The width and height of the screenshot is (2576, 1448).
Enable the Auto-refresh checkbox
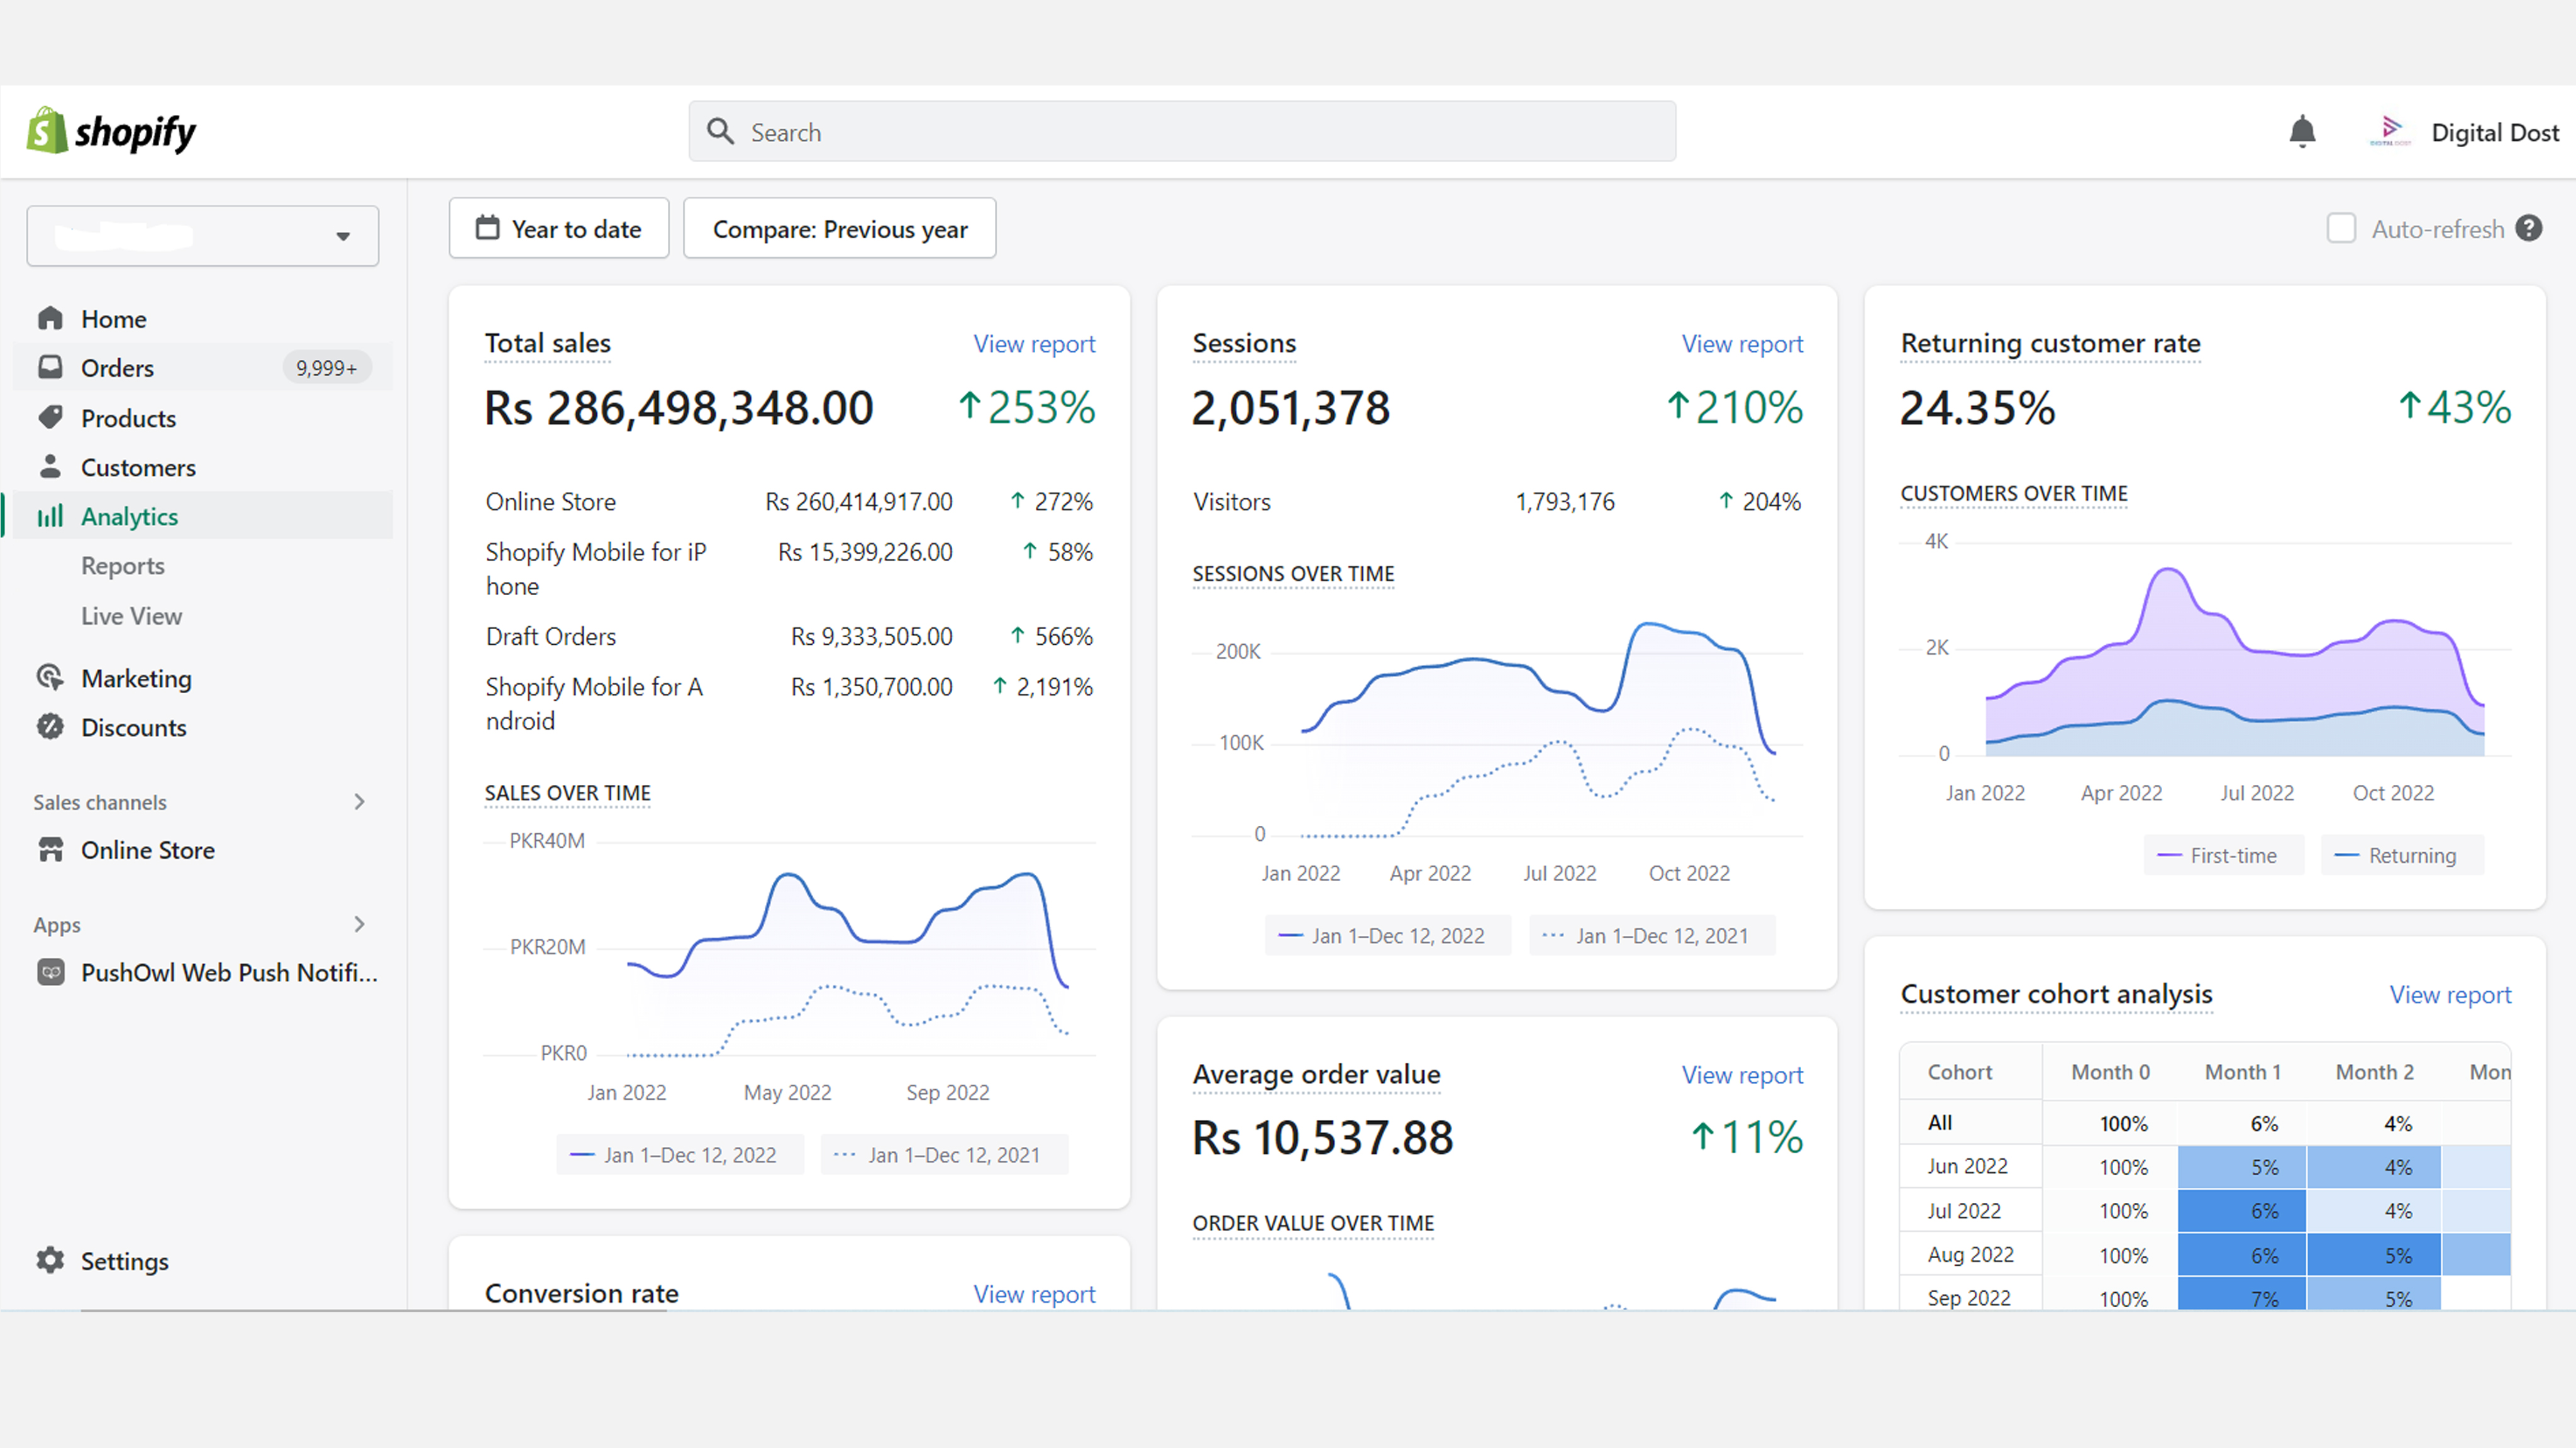[2341, 229]
